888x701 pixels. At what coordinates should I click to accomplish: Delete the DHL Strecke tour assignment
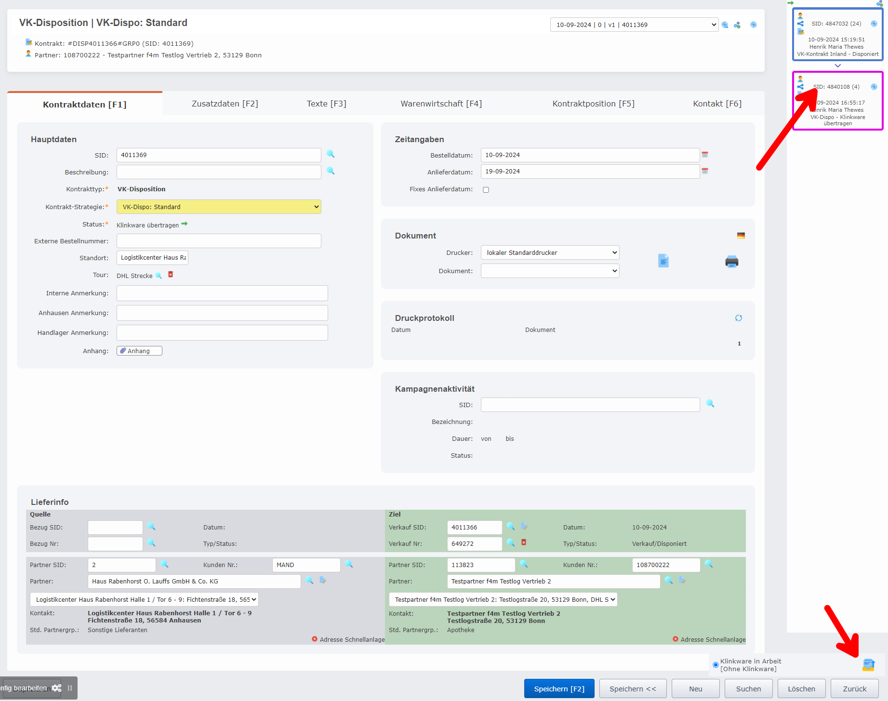171,275
